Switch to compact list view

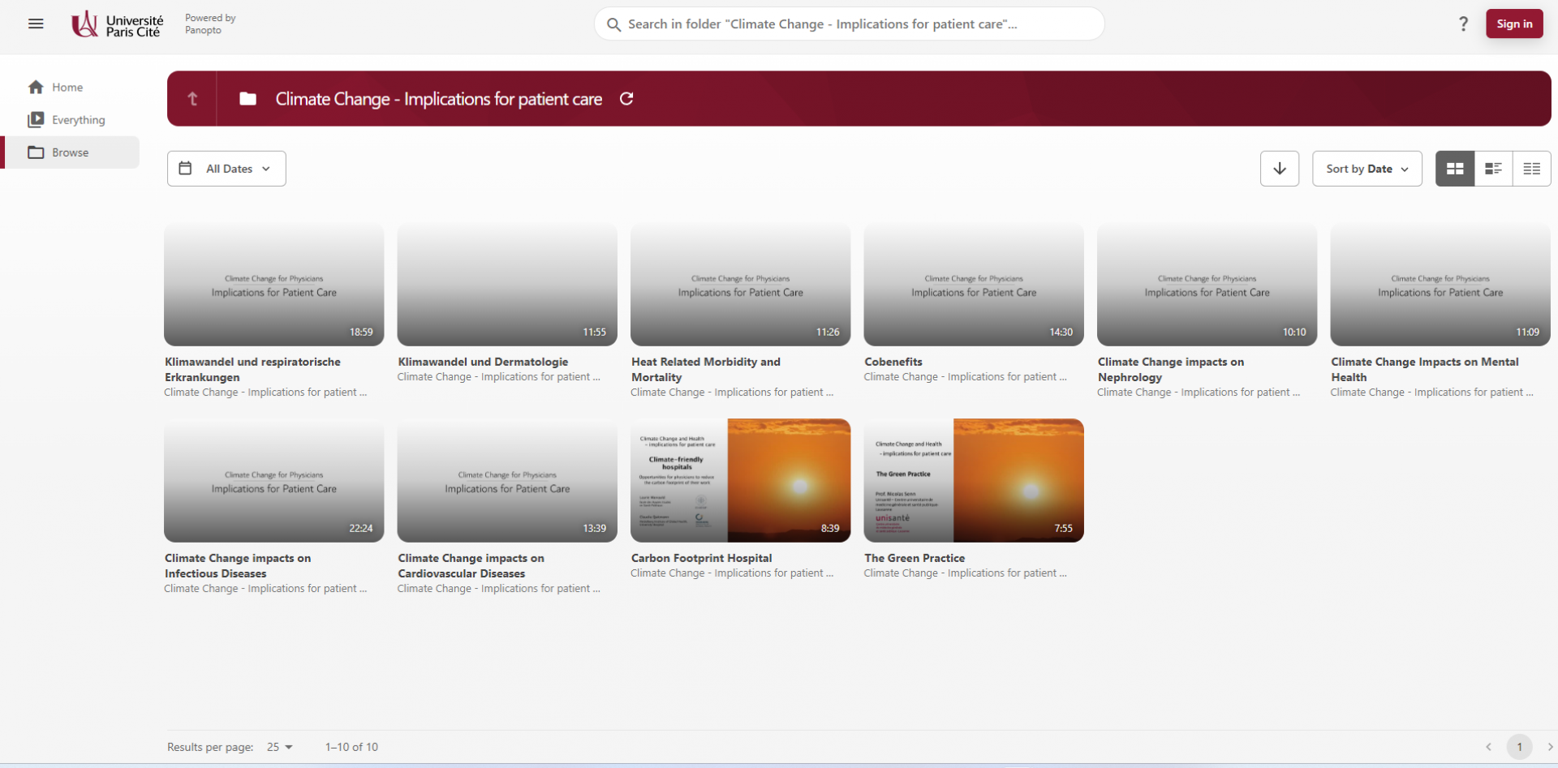tap(1531, 169)
